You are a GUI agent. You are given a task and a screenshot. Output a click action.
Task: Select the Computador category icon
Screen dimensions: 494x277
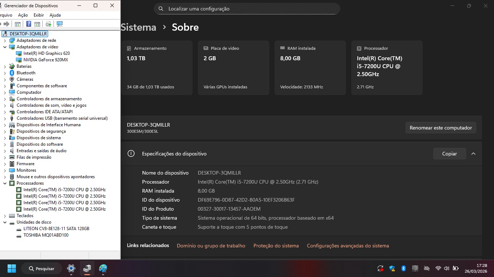(12, 92)
